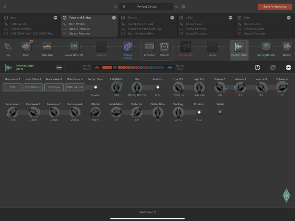Click the Flutter Rate knob
The image size is (295, 221).
click(x=158, y=112)
